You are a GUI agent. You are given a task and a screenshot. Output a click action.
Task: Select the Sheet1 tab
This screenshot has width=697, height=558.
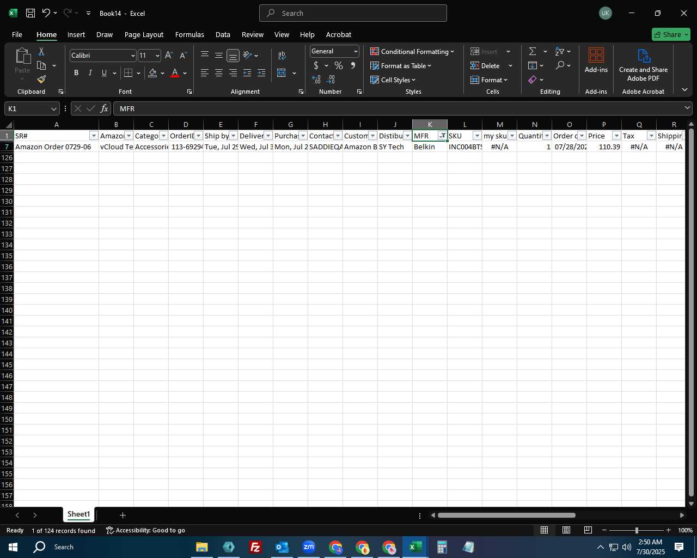pyautogui.click(x=78, y=514)
